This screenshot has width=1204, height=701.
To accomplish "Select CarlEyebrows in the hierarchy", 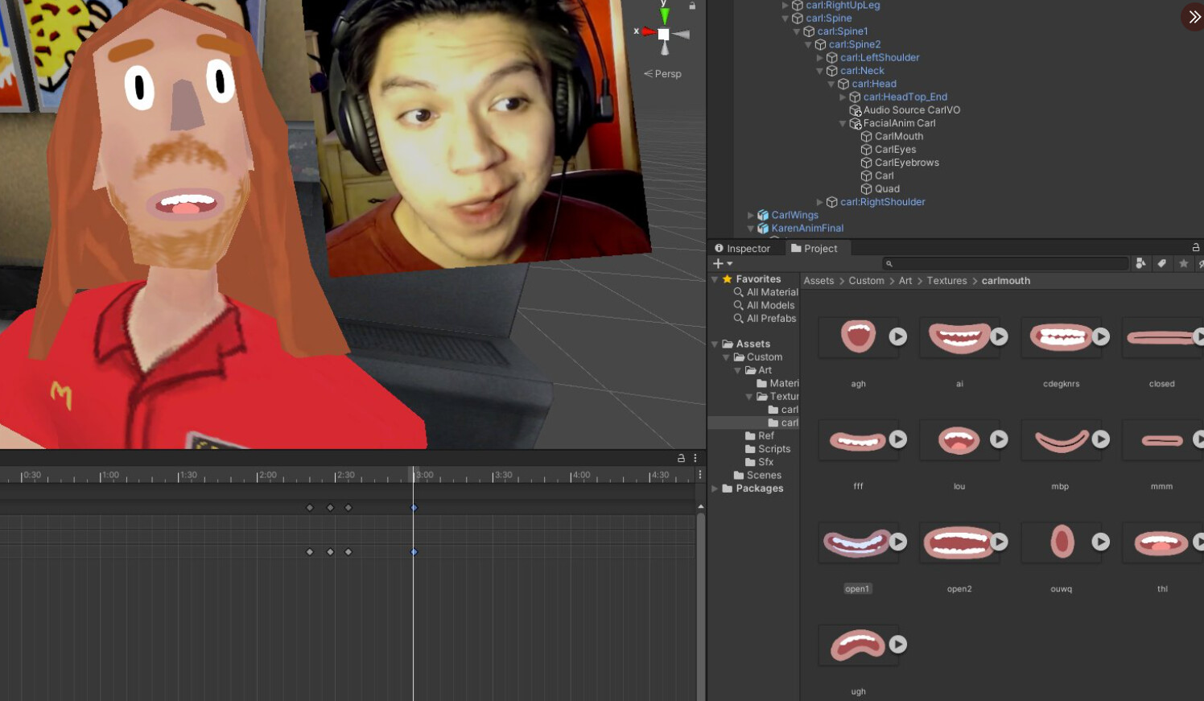I will 906,163.
